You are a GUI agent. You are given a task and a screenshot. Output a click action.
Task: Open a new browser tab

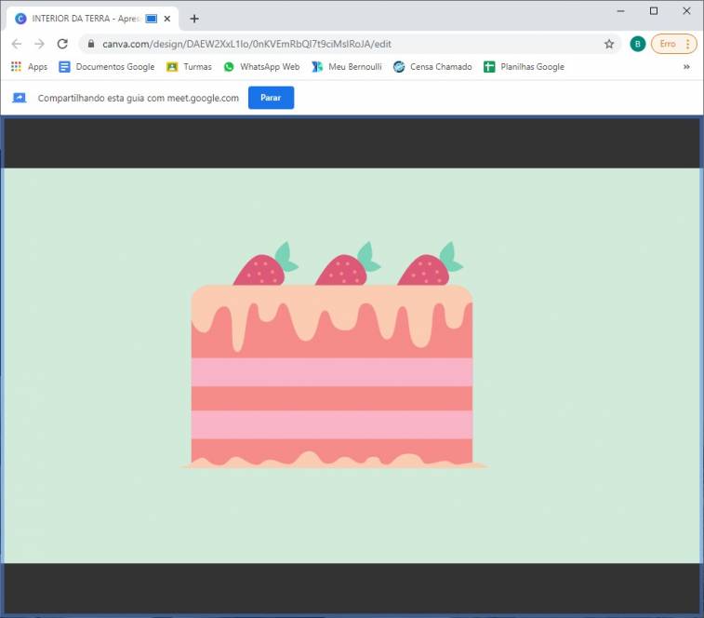tap(194, 19)
